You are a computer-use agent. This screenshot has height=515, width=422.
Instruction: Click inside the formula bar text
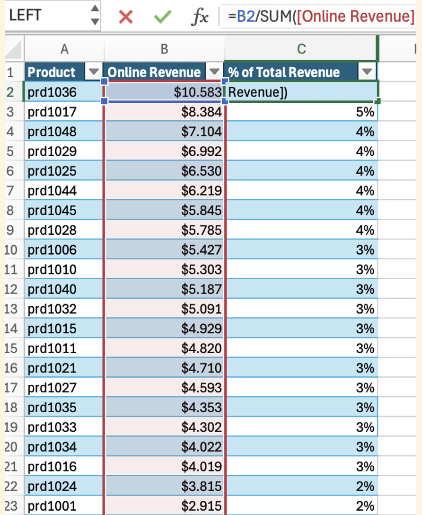(x=321, y=16)
